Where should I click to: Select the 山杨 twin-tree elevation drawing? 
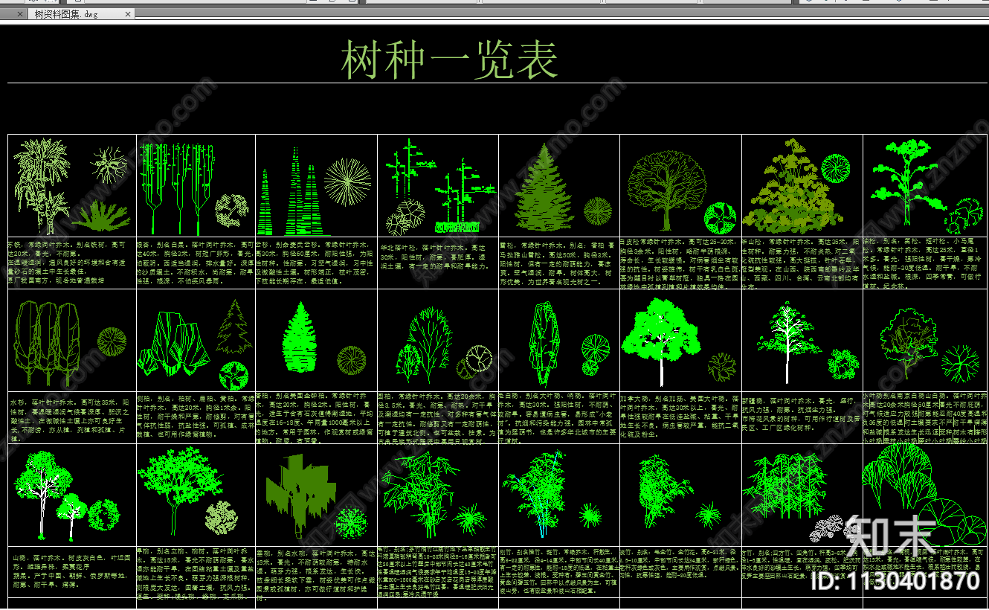point(51,494)
